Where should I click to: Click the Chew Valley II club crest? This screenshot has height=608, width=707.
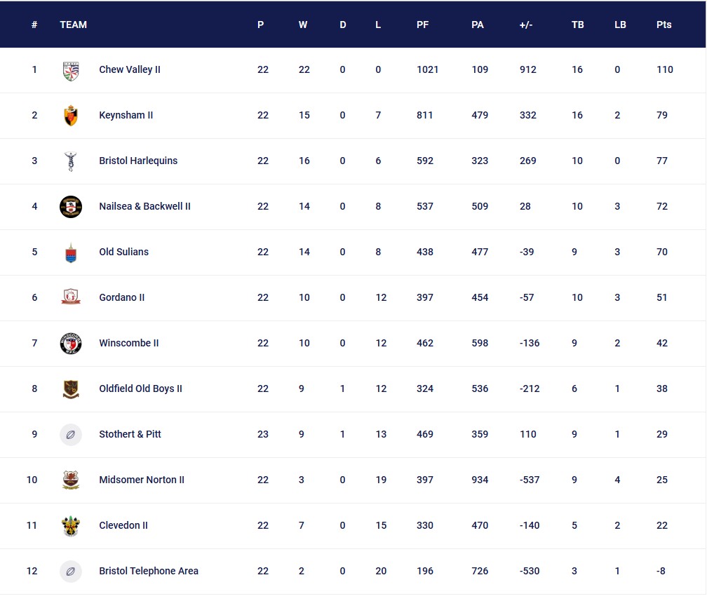pyautogui.click(x=71, y=70)
